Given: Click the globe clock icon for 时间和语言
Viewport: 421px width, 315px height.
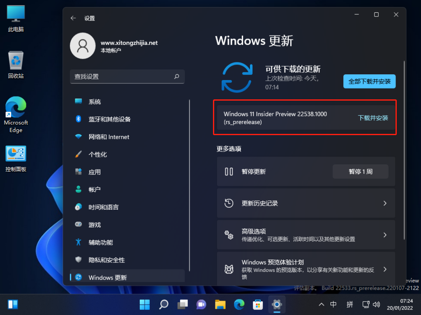Looking at the screenshot, I should (x=79, y=207).
